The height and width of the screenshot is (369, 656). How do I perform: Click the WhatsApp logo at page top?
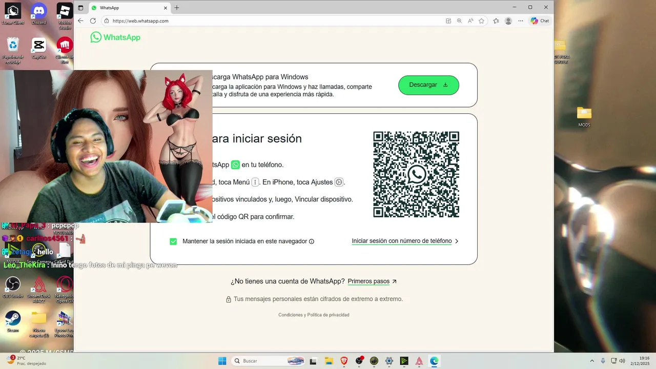[115, 37]
